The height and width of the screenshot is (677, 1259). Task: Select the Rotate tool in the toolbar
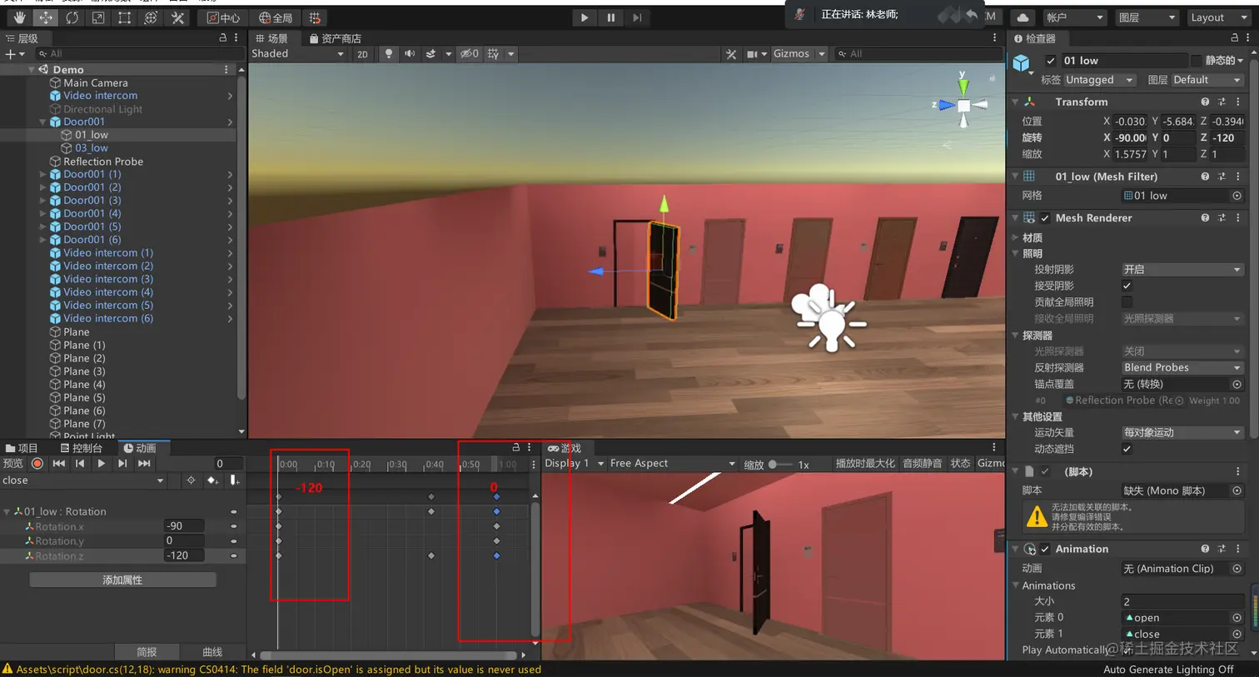click(x=72, y=17)
